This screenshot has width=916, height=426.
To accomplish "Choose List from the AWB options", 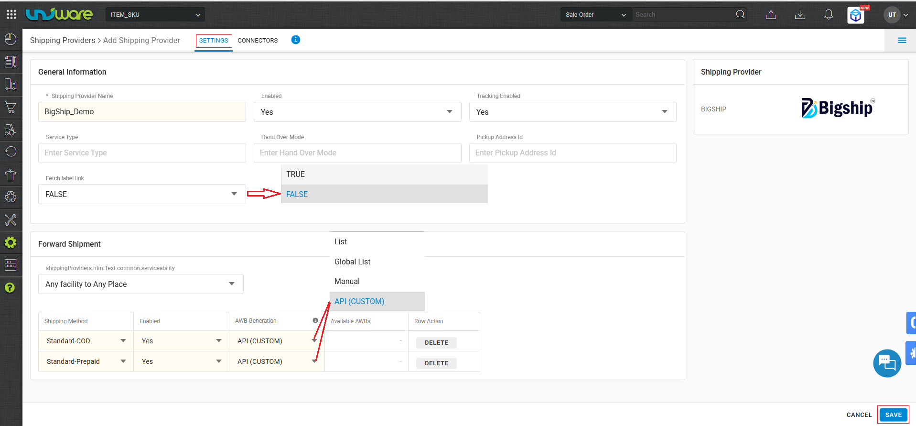I will [377, 242].
